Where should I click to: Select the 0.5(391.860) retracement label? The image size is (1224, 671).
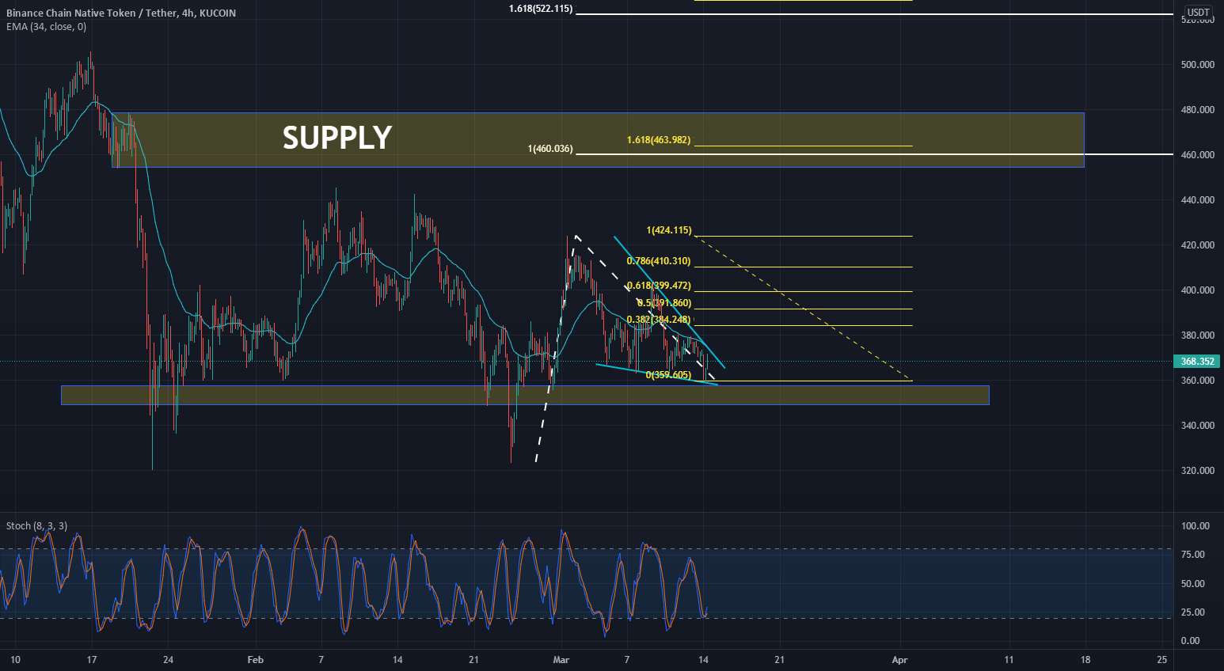tap(664, 303)
